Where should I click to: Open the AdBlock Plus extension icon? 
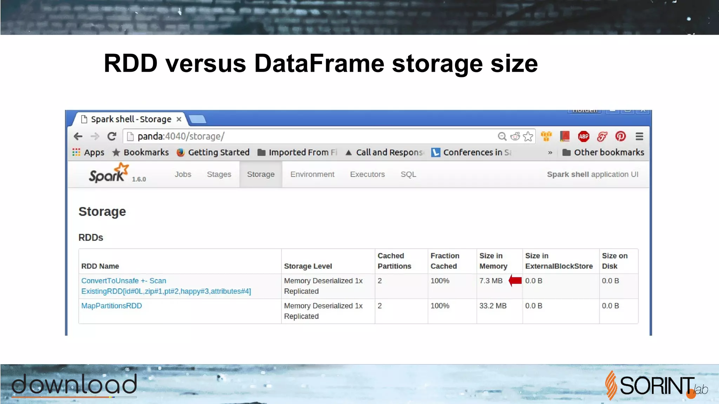tap(583, 136)
